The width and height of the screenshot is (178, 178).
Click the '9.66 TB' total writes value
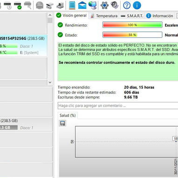(x=131, y=97)
